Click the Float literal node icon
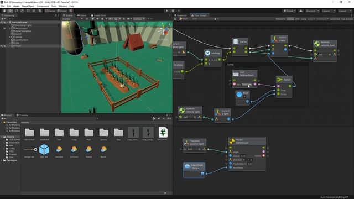This screenshot has width=354, height=199. pyautogui.click(x=239, y=95)
